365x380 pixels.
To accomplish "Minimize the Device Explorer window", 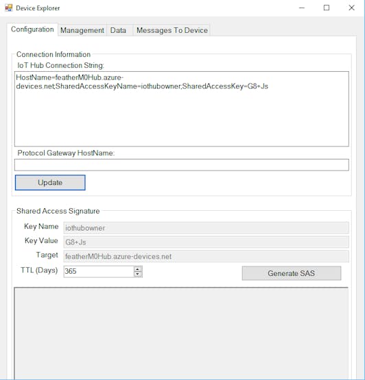I will 302,8.
